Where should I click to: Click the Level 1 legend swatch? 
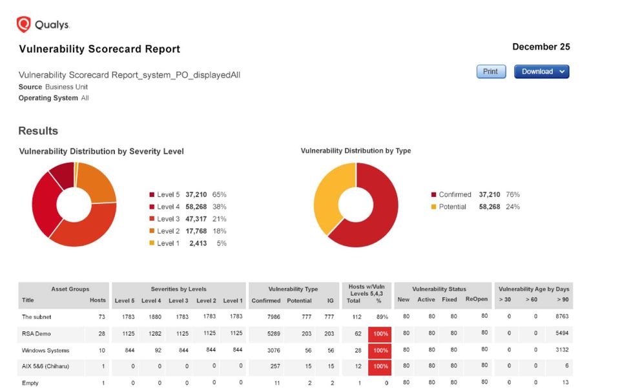[x=152, y=243]
